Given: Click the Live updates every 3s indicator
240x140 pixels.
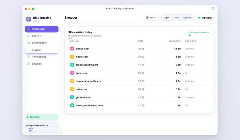Looking at the screenshot, I should pyautogui.click(x=198, y=34).
